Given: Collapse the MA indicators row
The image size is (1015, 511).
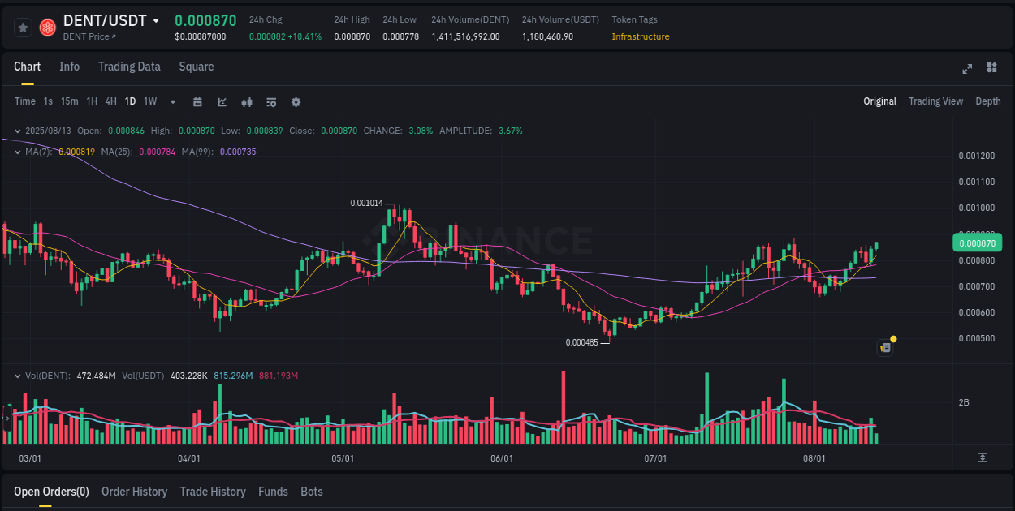Looking at the screenshot, I should pos(18,151).
